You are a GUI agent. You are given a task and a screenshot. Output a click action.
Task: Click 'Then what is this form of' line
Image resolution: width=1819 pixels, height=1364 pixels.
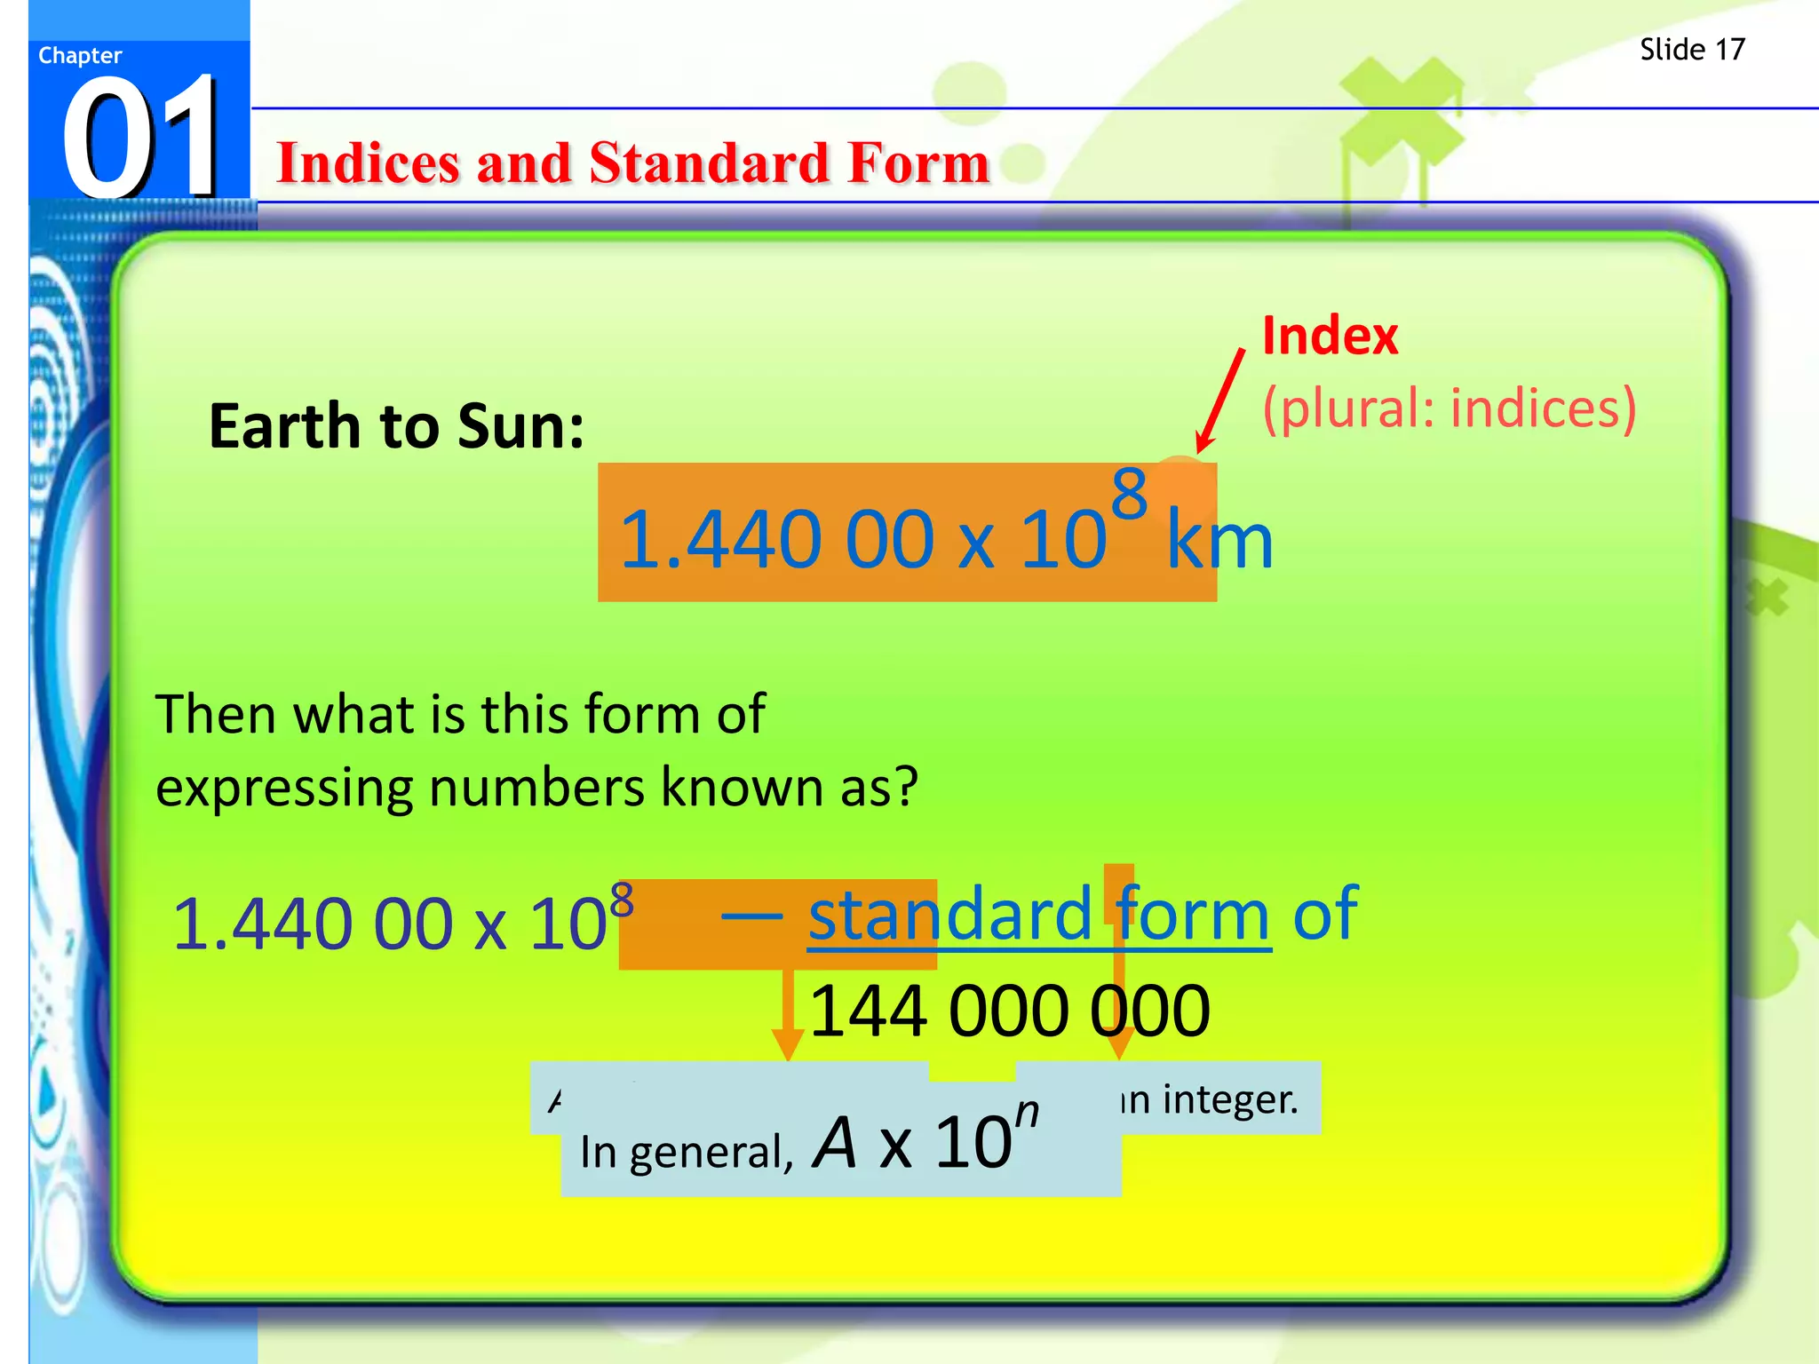[x=460, y=714]
